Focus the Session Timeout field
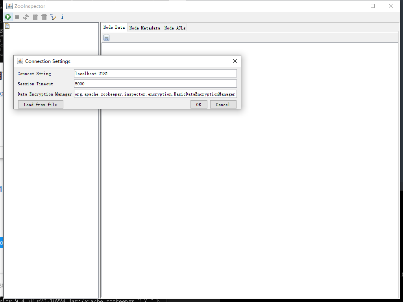 click(155, 84)
